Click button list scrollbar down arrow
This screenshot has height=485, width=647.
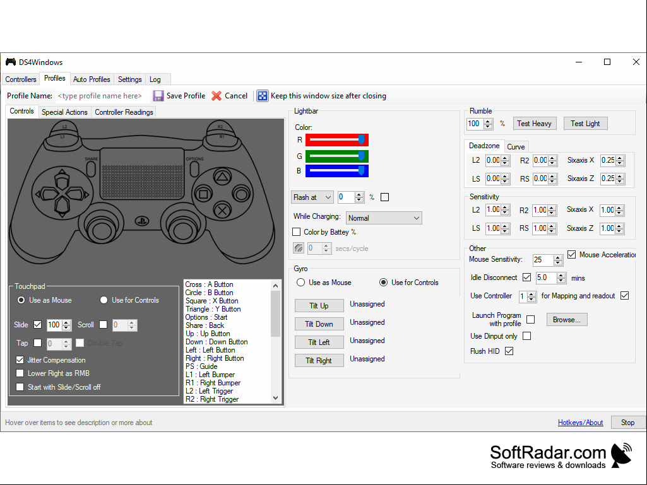click(x=276, y=398)
